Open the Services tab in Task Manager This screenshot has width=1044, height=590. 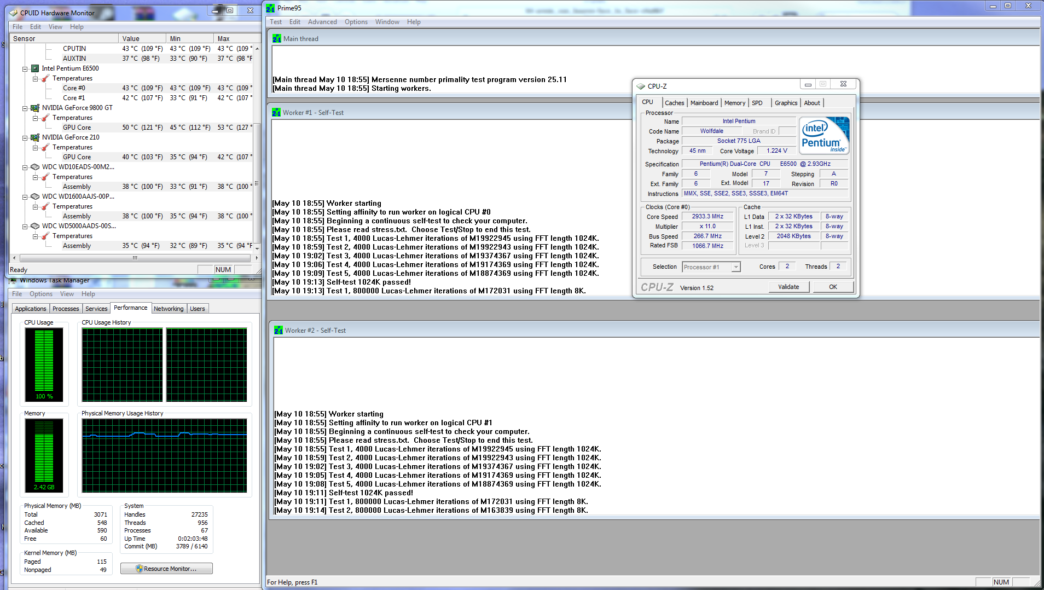click(96, 309)
